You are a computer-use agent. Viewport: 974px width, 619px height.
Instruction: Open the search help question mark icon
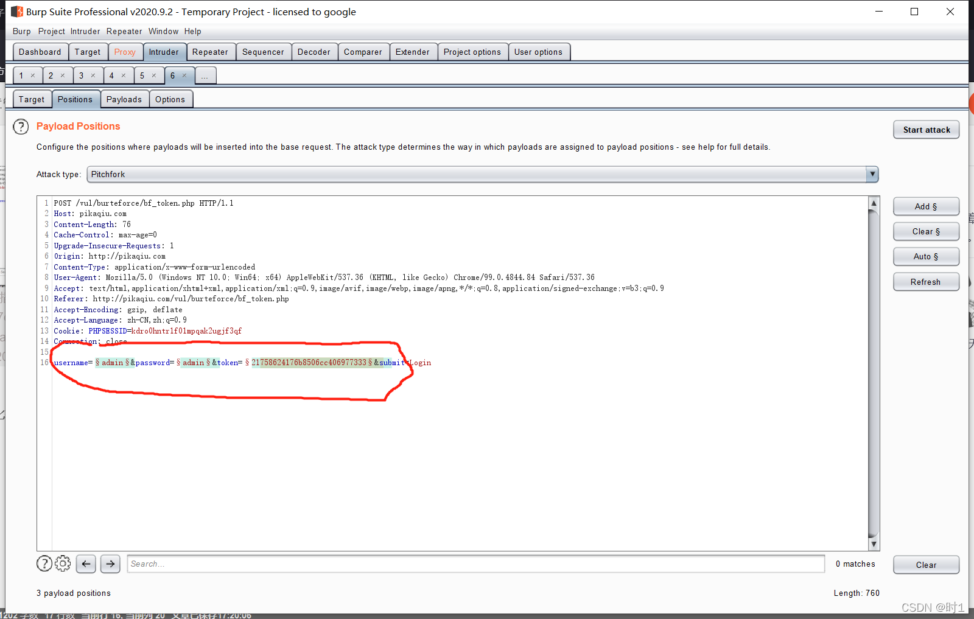44,564
